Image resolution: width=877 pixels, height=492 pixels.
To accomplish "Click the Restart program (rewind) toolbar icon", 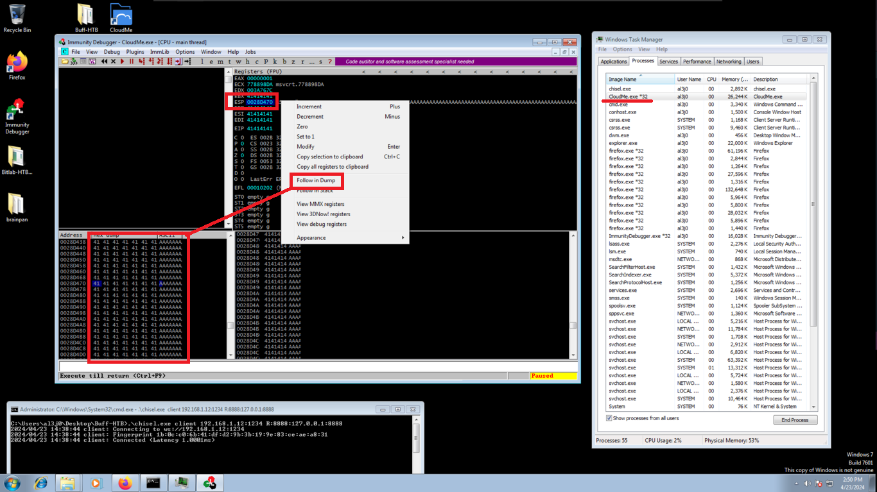I will [104, 62].
